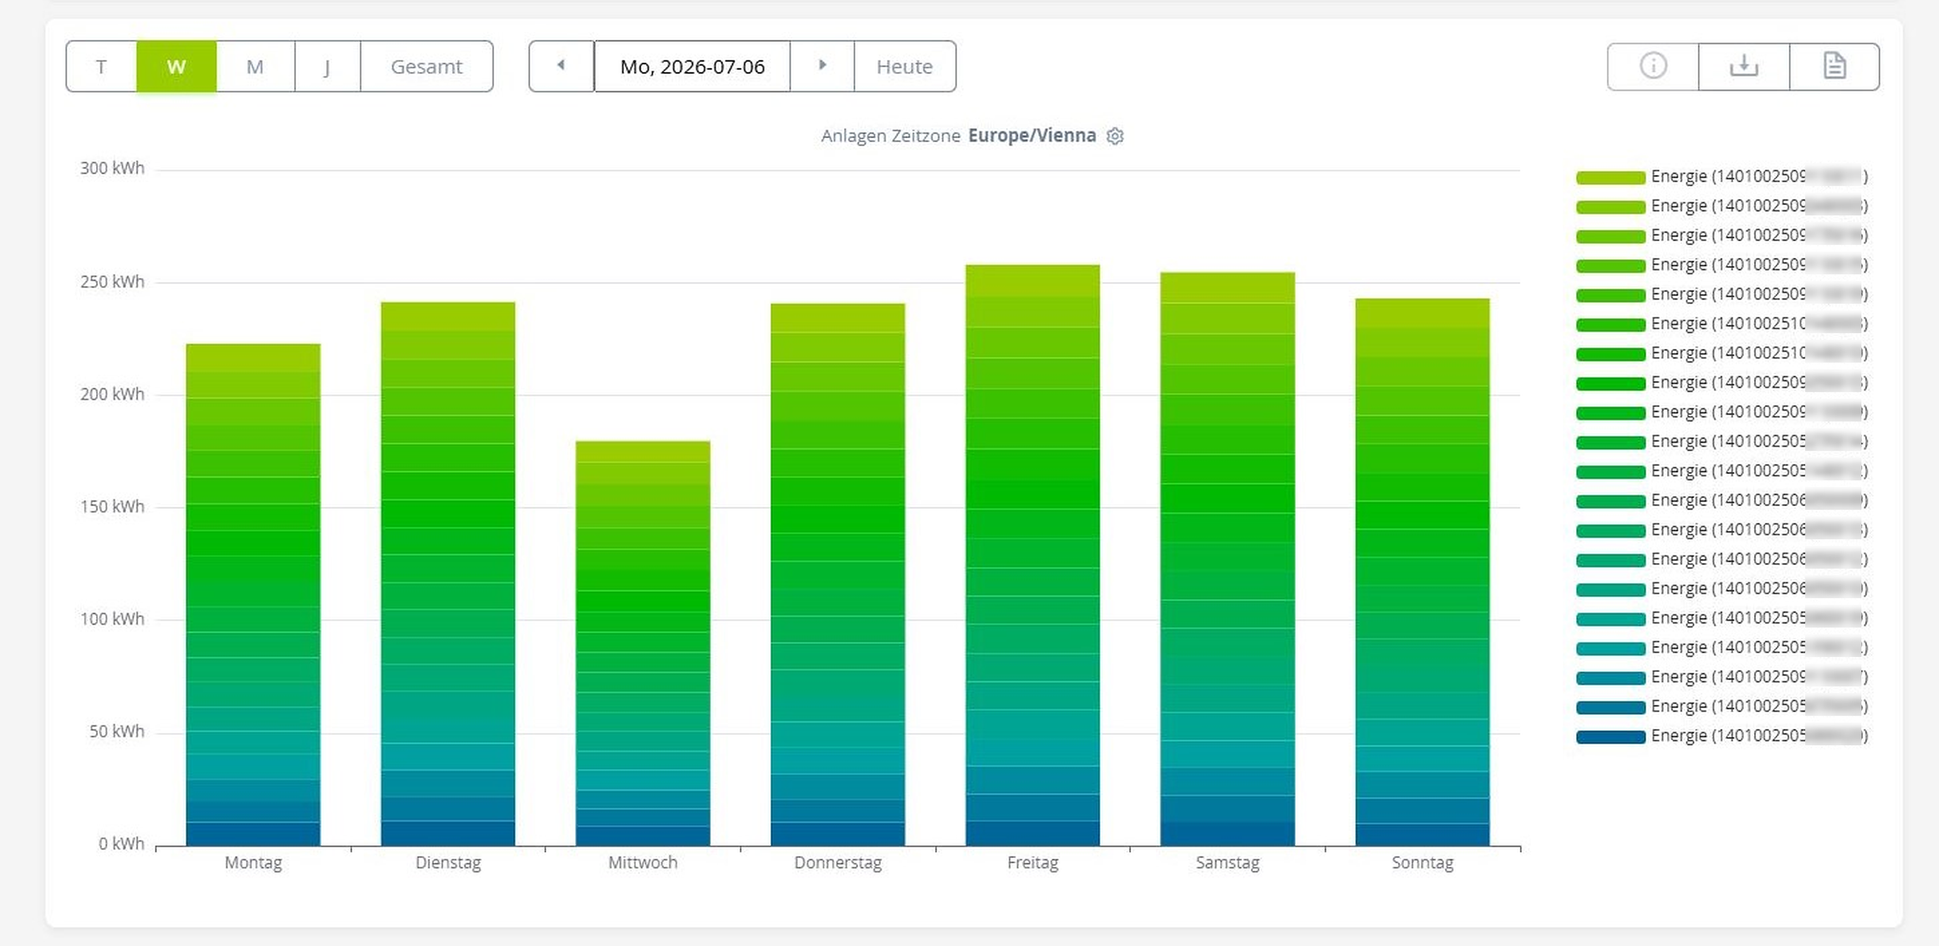Screen dimensions: 1939x946
Task: Open time zone settings gear icon
Action: pyautogui.click(x=1115, y=136)
